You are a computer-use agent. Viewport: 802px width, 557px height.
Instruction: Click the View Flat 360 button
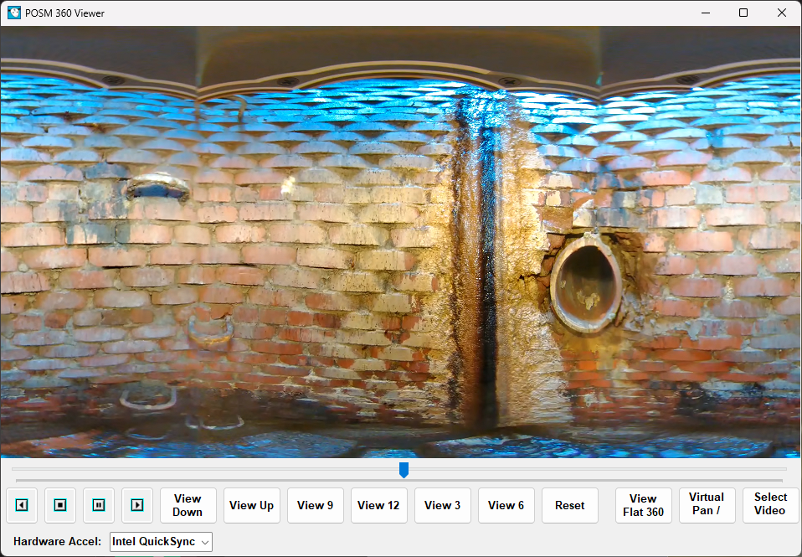pyautogui.click(x=644, y=505)
